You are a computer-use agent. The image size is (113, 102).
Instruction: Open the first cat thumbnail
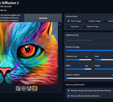(18, 88)
